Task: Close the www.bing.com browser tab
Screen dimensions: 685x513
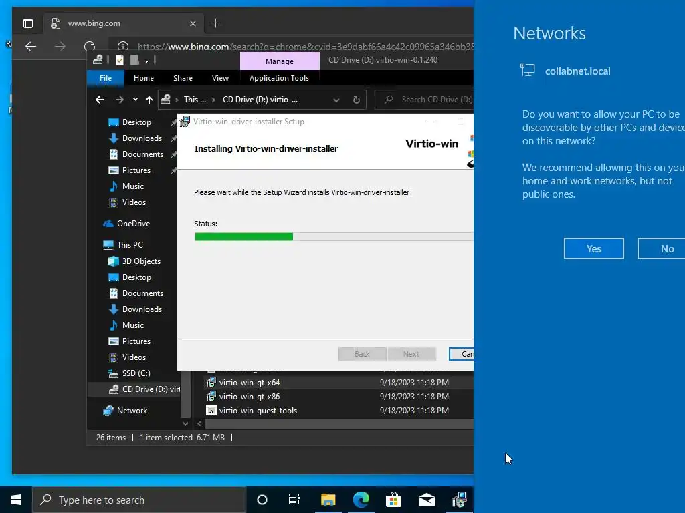Action: [193, 23]
